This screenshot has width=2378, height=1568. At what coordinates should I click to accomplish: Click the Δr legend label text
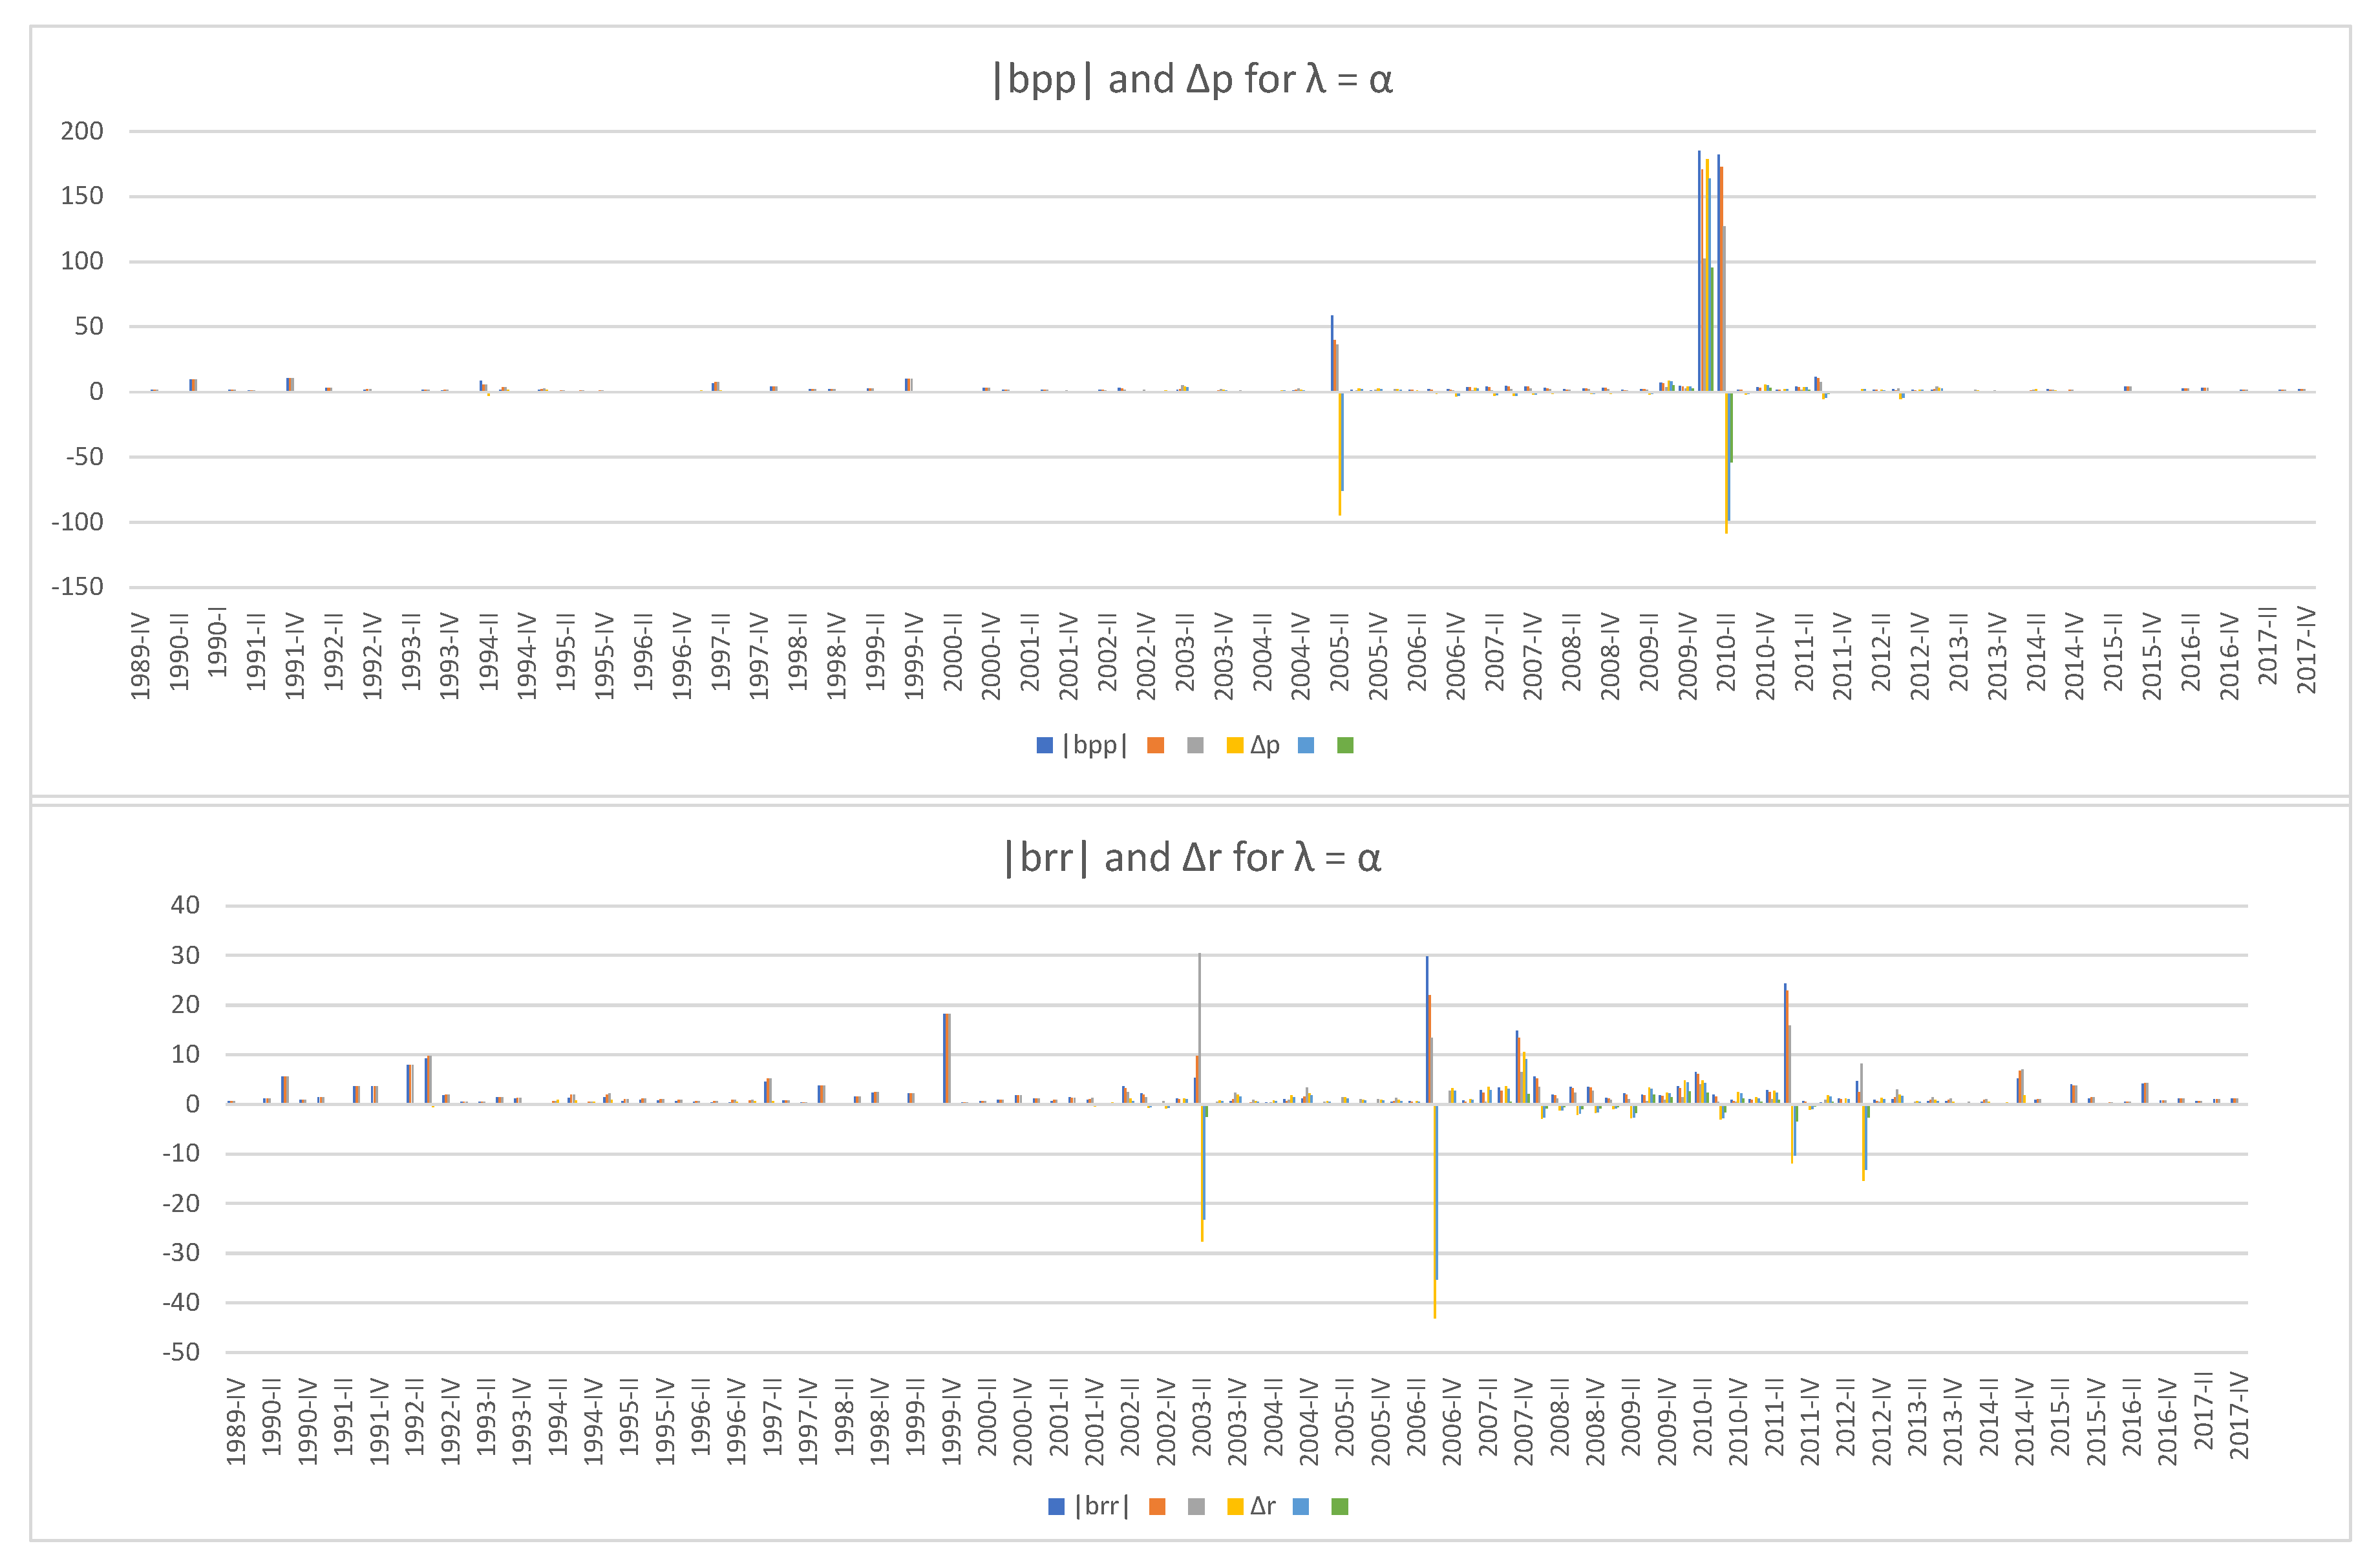1262,1506
